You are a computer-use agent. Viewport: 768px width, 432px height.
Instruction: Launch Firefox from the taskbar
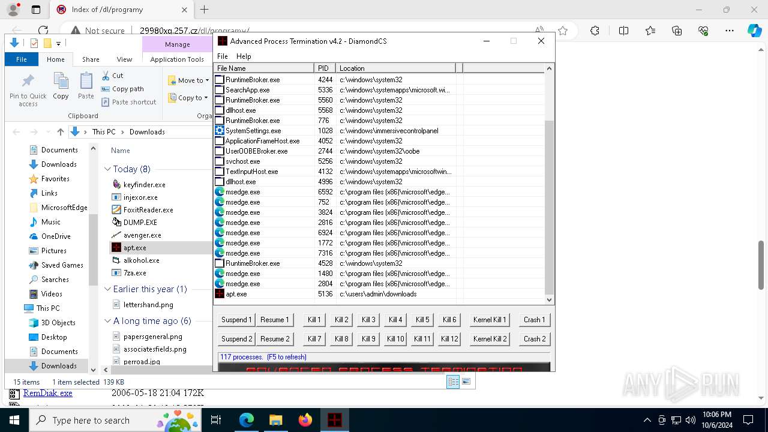pos(305,420)
